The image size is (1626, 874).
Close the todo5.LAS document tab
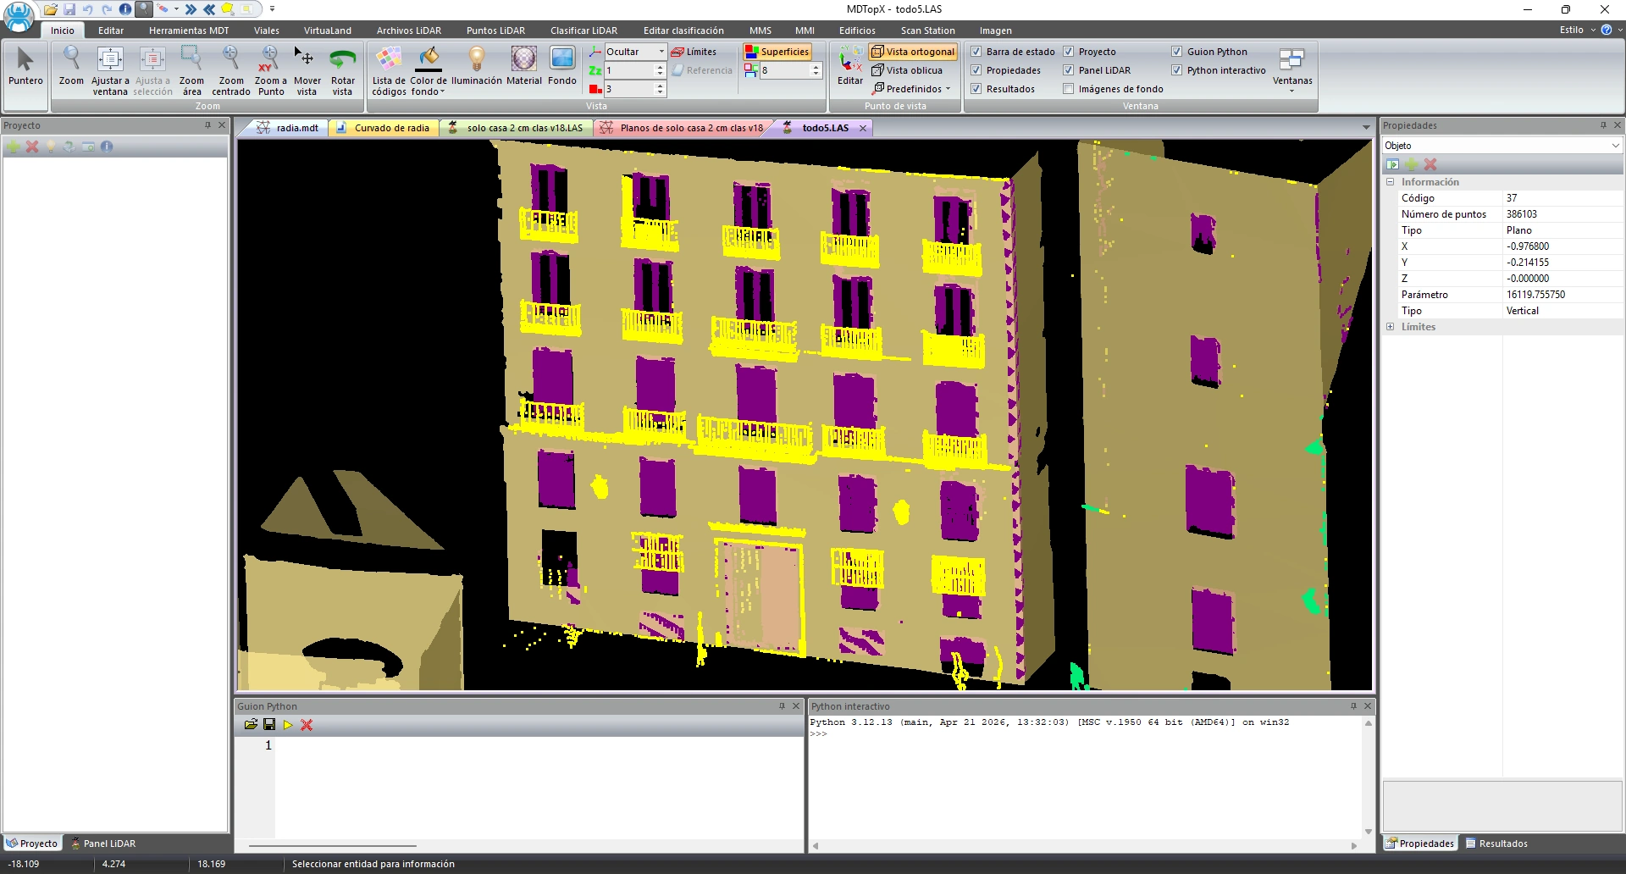click(863, 128)
